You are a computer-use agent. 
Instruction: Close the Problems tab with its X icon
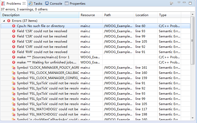coord(24,3)
